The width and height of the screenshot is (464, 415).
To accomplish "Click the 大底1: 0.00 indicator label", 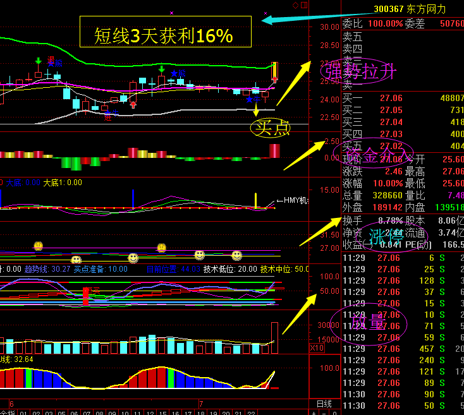I will [63, 183].
